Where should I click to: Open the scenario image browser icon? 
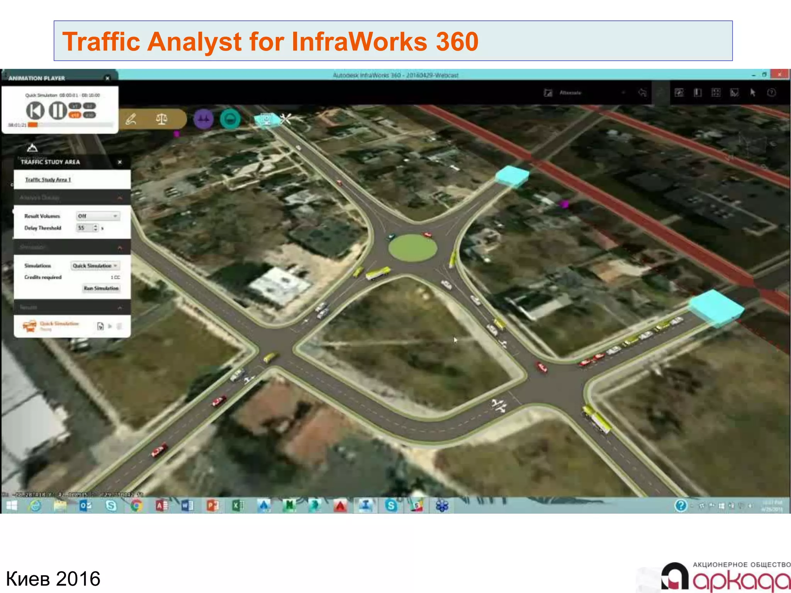coord(679,93)
